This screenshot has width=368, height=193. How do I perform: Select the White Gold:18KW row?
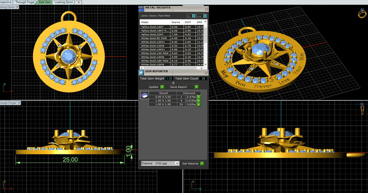point(172,64)
